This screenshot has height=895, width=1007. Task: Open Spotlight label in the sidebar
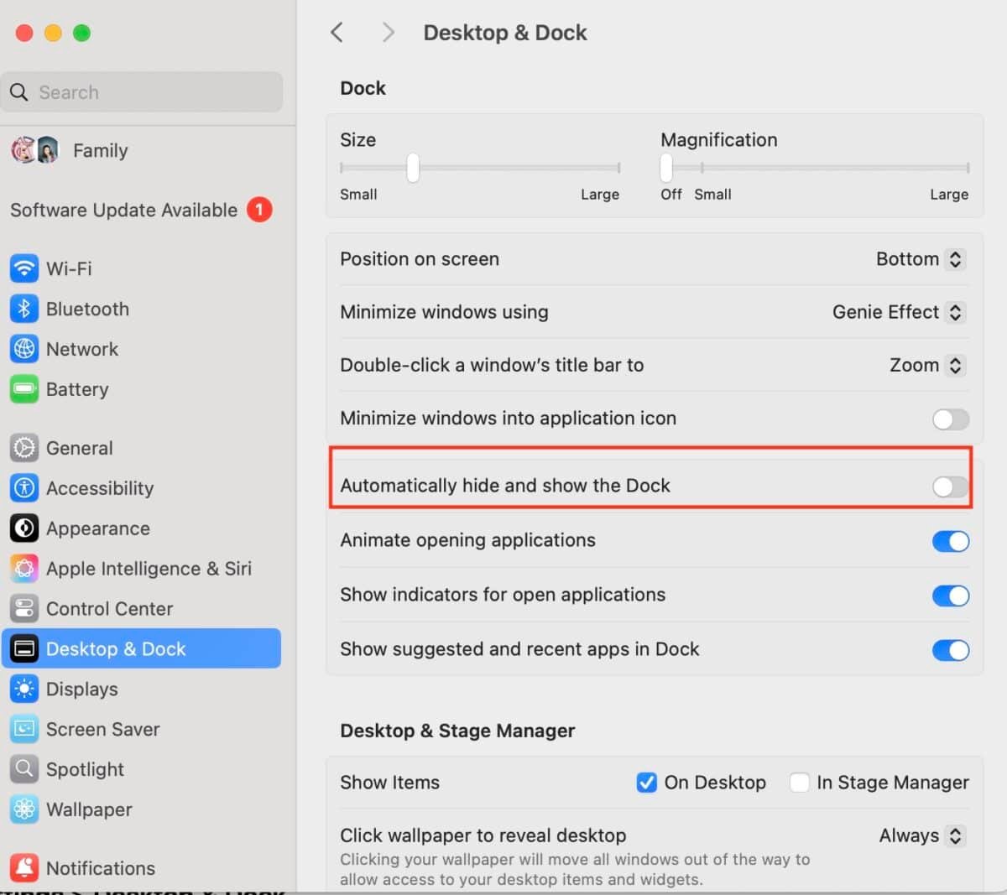click(x=85, y=769)
